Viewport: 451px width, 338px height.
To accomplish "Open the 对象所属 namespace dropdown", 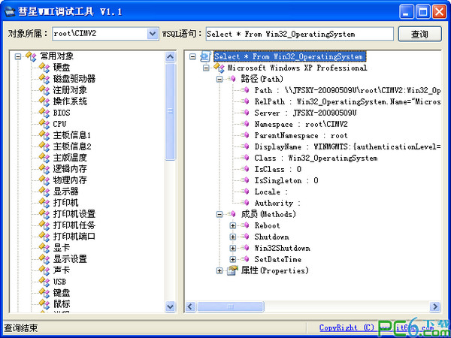I will pos(153,34).
